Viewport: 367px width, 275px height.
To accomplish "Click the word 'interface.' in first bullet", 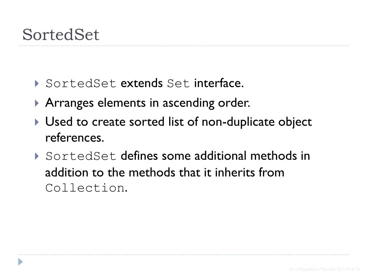I will (219, 83).
